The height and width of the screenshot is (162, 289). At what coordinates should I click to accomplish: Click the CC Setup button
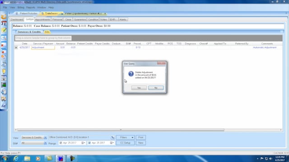click(x=125, y=143)
